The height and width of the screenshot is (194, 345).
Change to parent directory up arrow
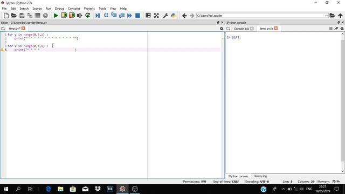(340, 16)
